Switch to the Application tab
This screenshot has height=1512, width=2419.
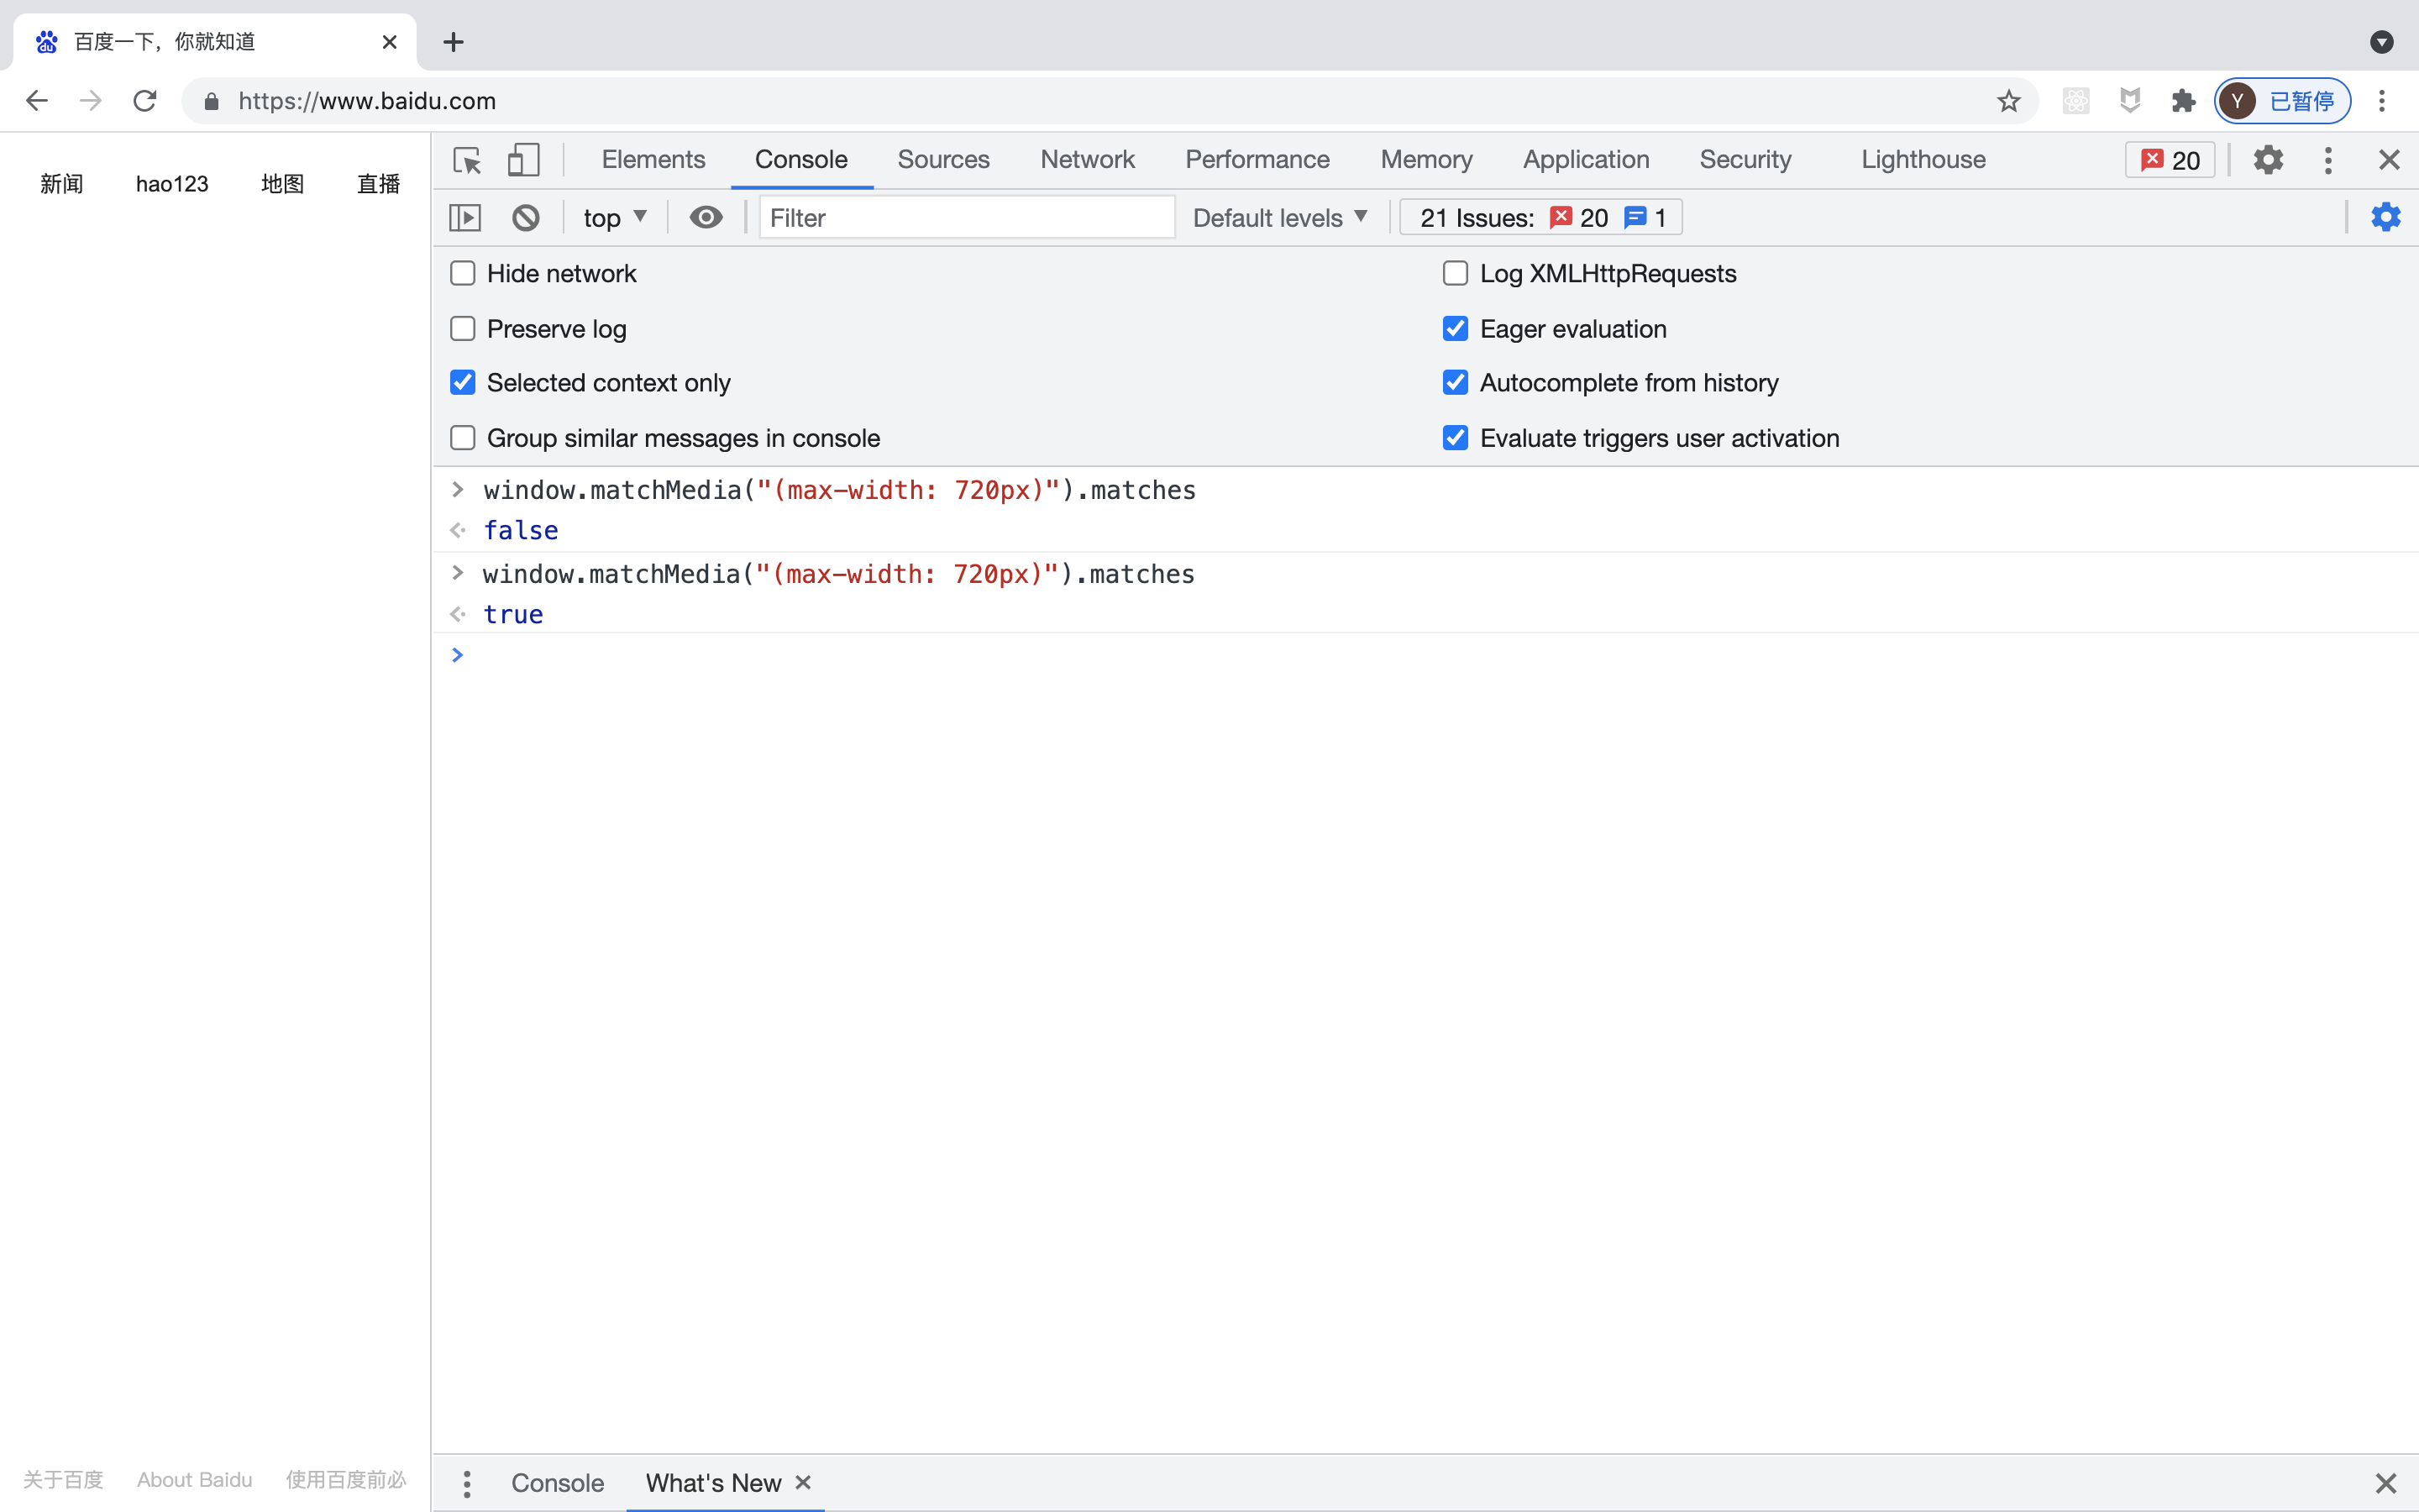tap(1587, 160)
